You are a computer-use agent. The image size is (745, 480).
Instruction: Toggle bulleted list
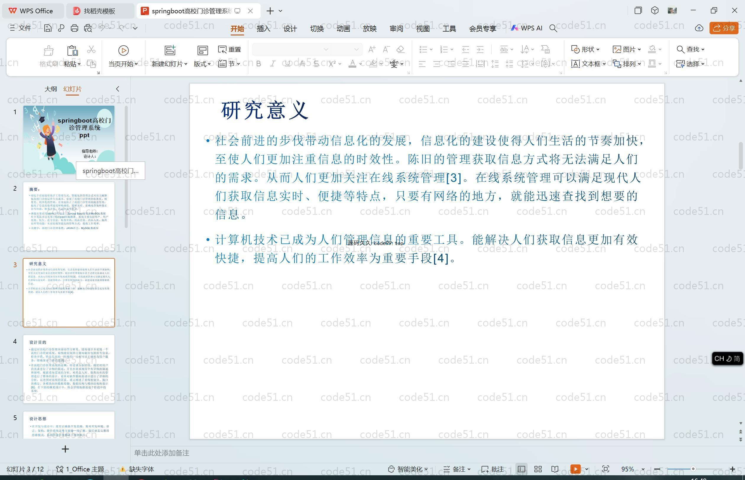pos(423,49)
